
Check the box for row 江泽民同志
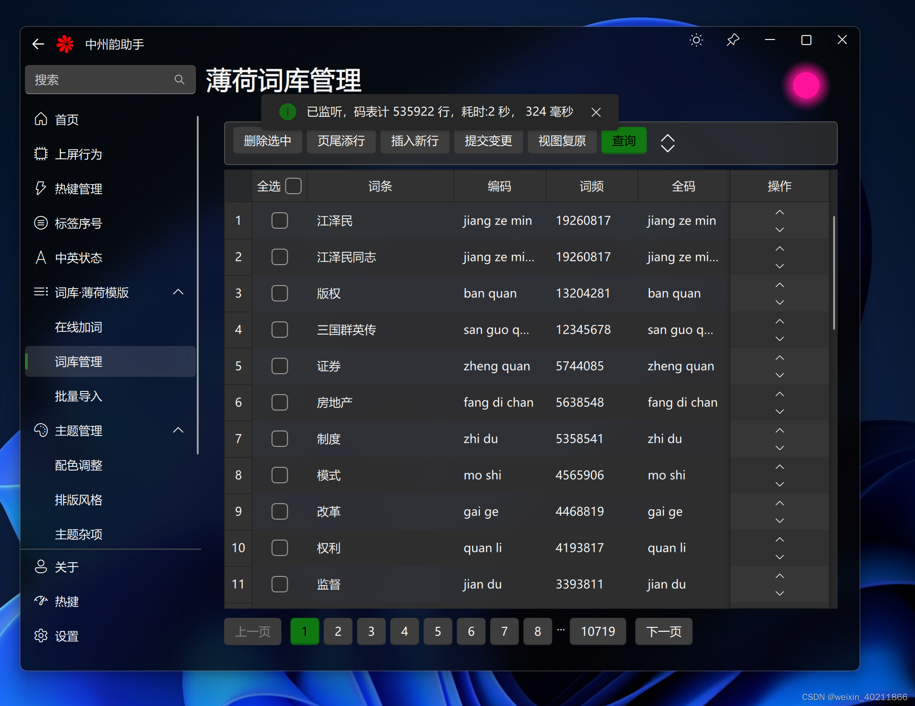(x=280, y=257)
